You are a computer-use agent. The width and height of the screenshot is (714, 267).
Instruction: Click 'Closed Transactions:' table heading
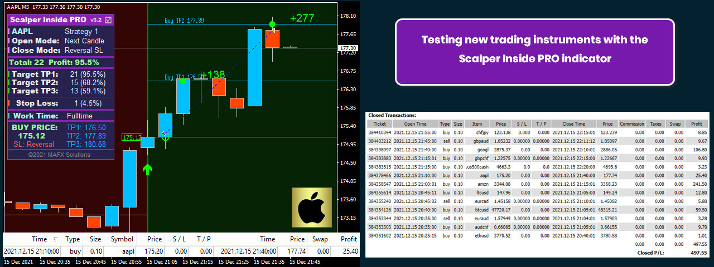coord(392,115)
